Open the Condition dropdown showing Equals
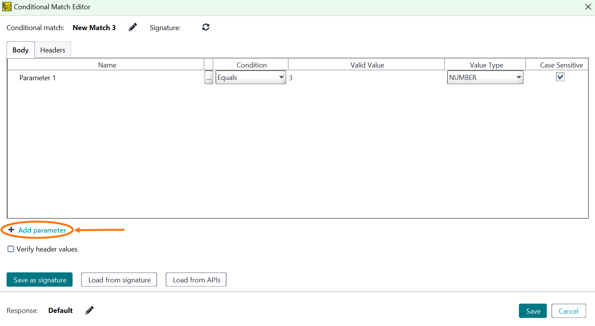 point(251,77)
